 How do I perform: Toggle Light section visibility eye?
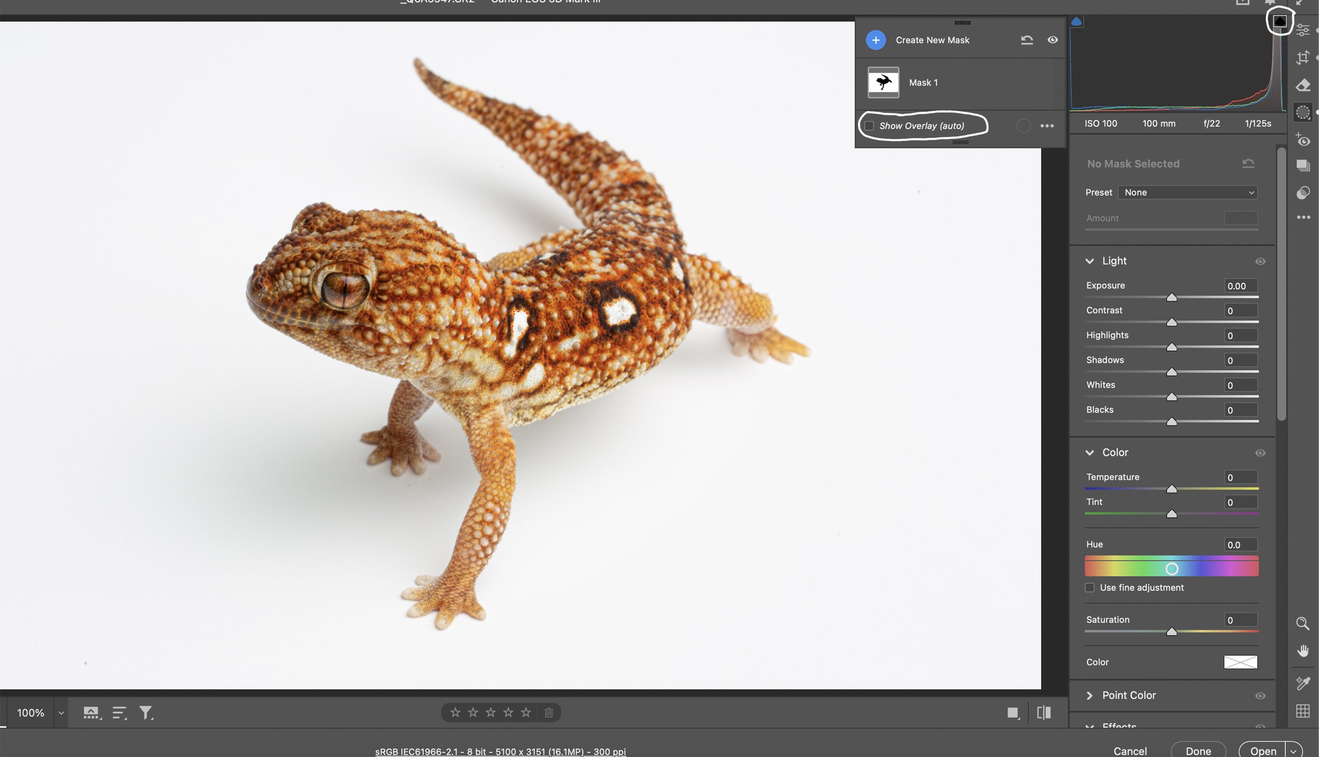coord(1260,261)
